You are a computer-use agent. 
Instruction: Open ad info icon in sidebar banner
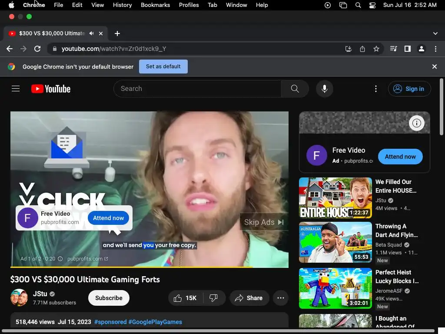point(417,123)
